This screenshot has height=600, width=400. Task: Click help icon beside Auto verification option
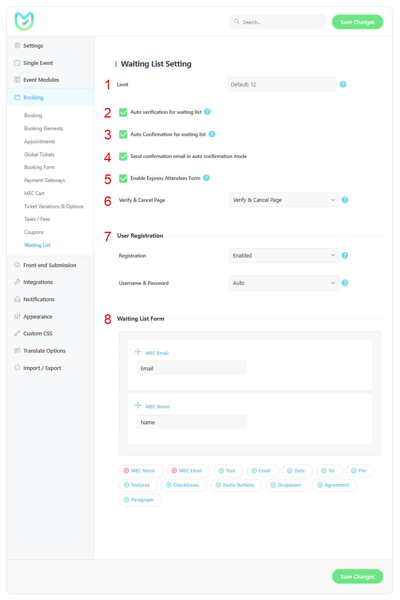point(207,112)
